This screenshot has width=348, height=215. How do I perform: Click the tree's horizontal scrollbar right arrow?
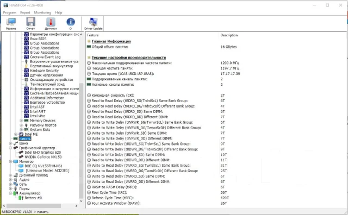pos(76,206)
